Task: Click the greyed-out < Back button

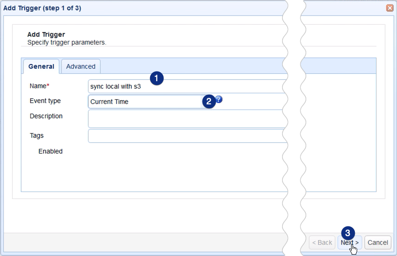Action: point(321,243)
